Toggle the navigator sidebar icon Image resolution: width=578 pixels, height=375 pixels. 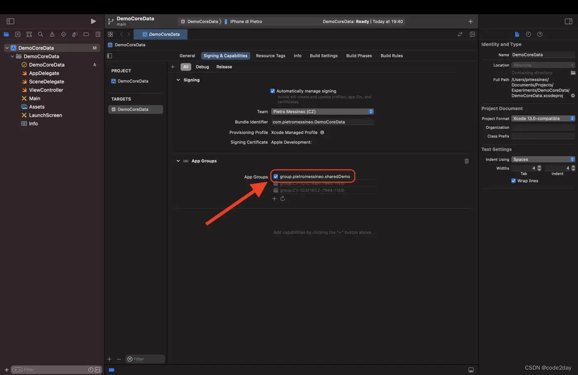coord(11,21)
